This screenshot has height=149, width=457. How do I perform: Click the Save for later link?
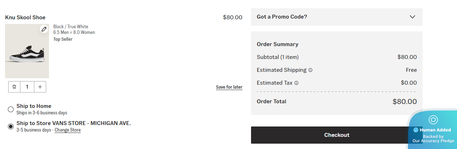click(x=229, y=87)
